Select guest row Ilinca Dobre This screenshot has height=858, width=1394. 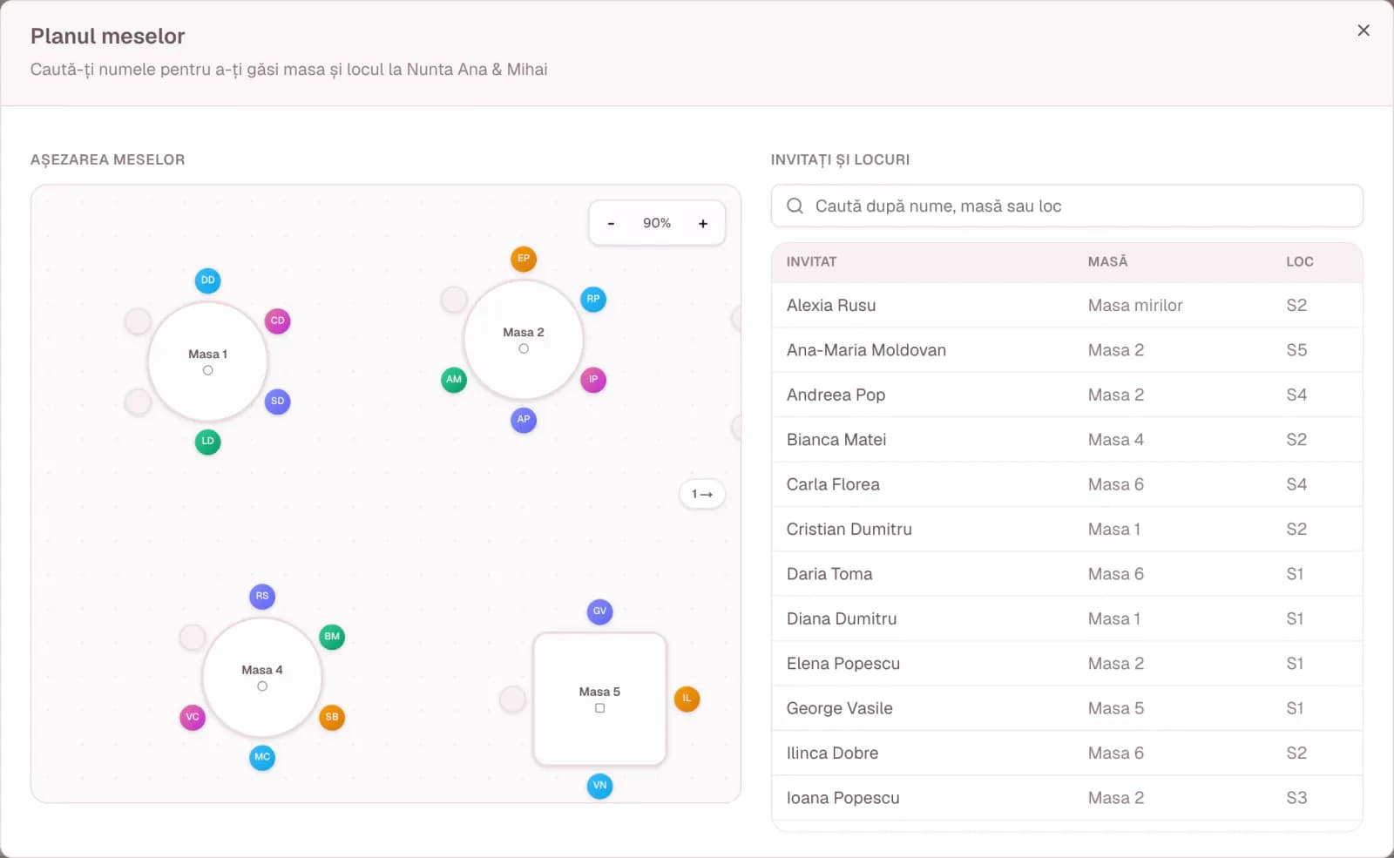pos(1066,753)
